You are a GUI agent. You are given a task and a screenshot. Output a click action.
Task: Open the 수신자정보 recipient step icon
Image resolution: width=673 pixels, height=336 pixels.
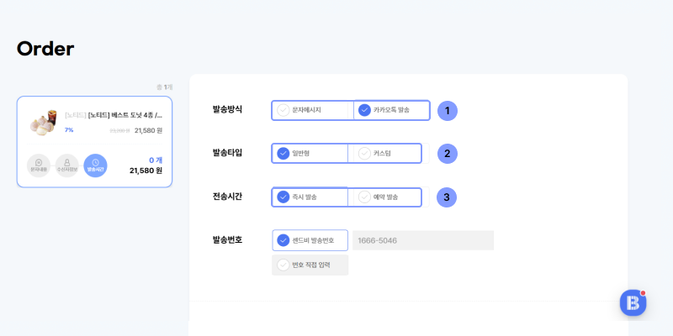[x=67, y=165]
